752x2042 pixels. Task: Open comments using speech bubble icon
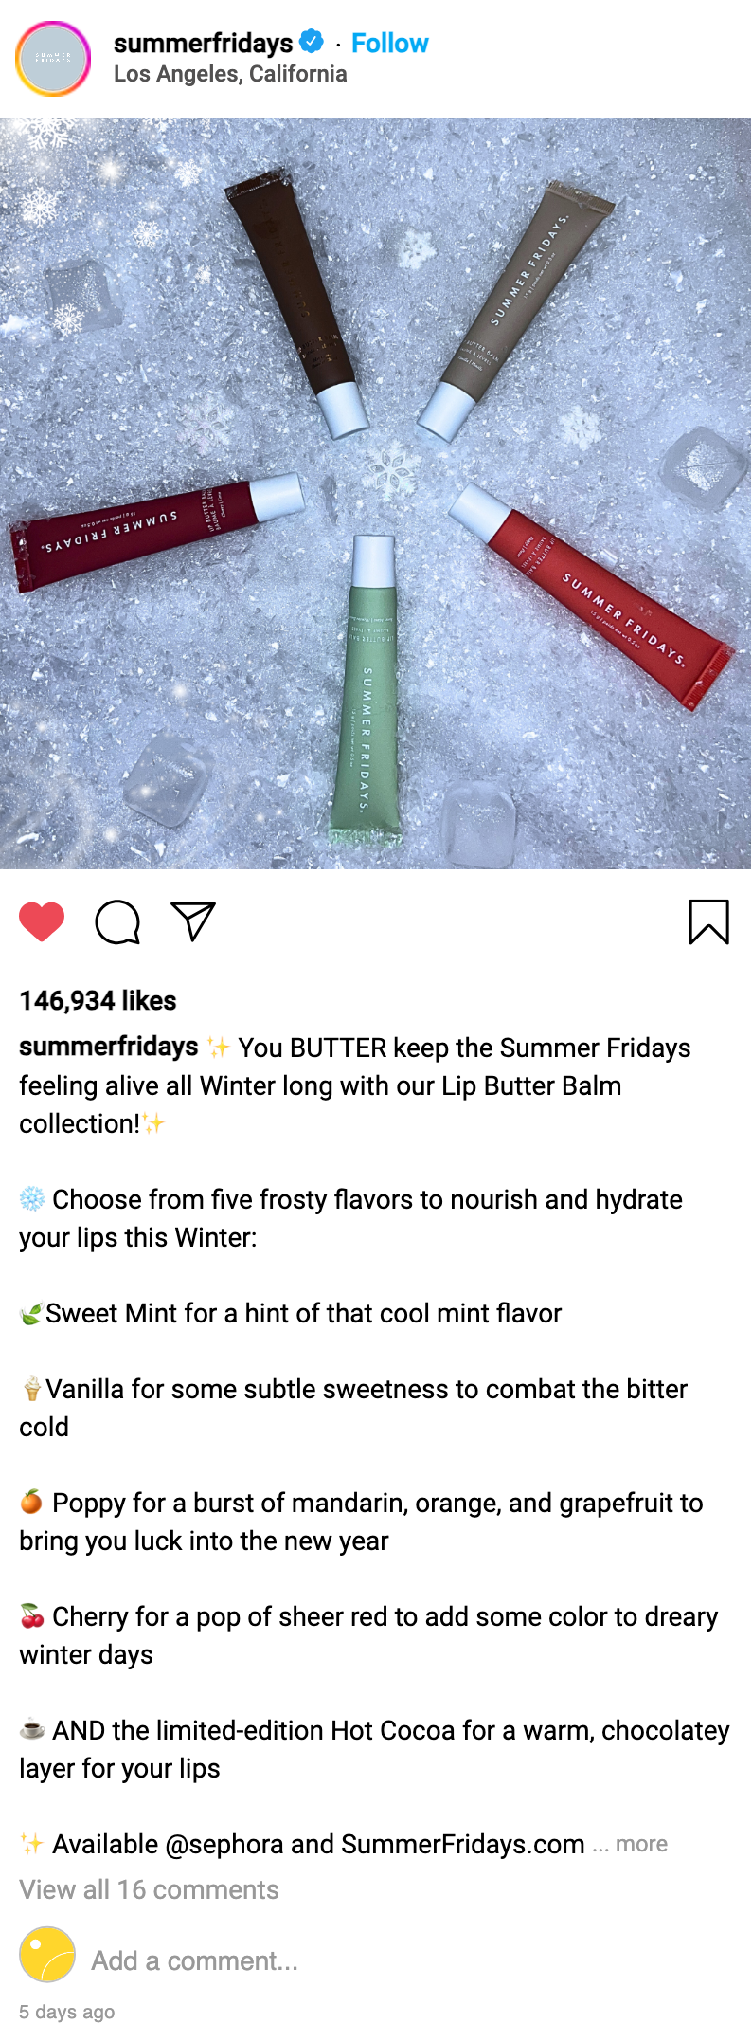click(x=117, y=921)
